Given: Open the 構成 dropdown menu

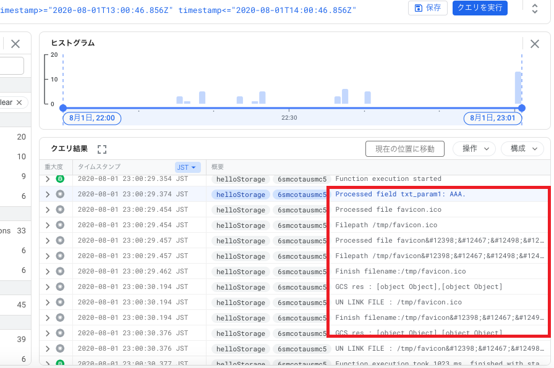Looking at the screenshot, I should click(x=522, y=148).
